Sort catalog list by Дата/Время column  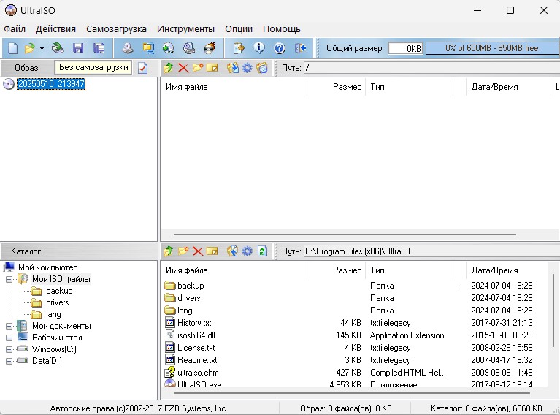tap(507, 270)
